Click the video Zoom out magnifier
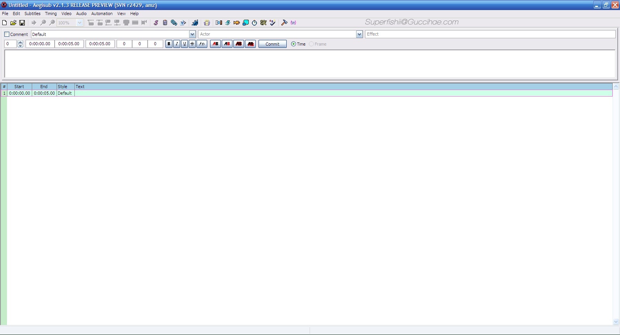 (x=52, y=23)
